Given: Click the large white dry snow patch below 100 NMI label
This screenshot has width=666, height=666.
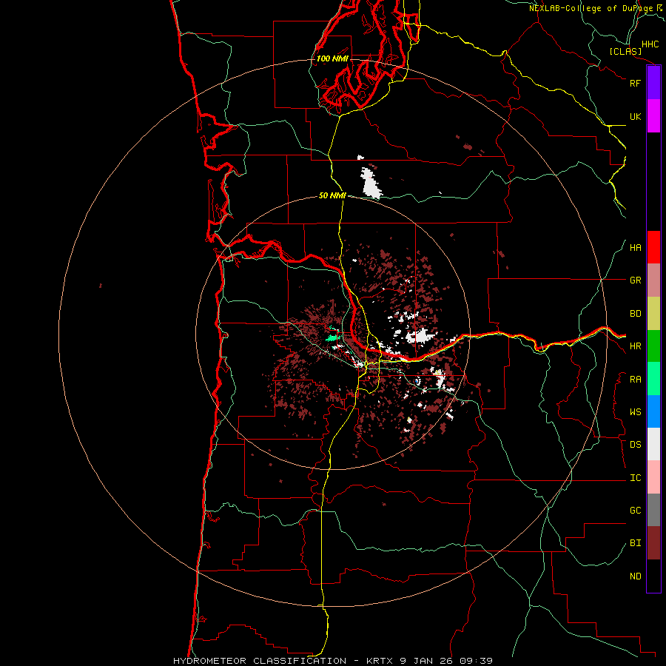Looking at the screenshot, I should [x=371, y=183].
